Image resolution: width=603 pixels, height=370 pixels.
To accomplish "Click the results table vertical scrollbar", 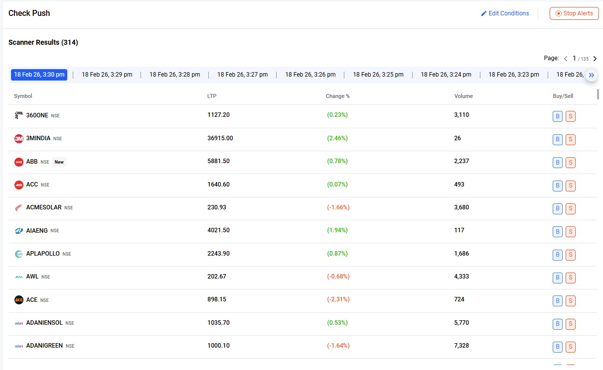I will [x=598, y=94].
